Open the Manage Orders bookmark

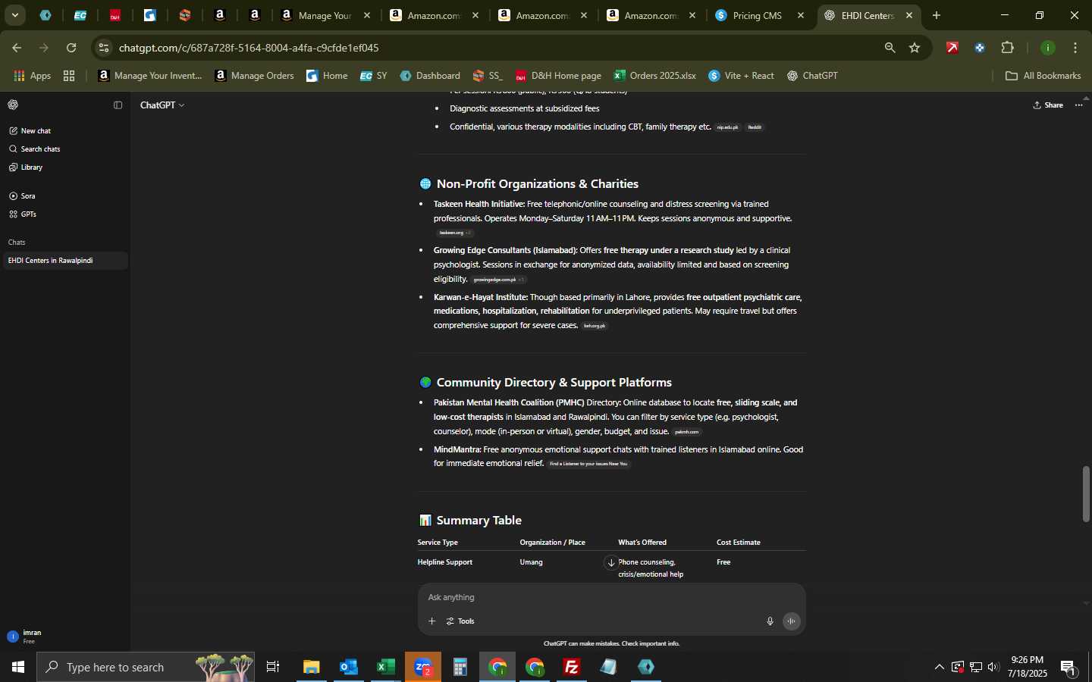coord(255,76)
